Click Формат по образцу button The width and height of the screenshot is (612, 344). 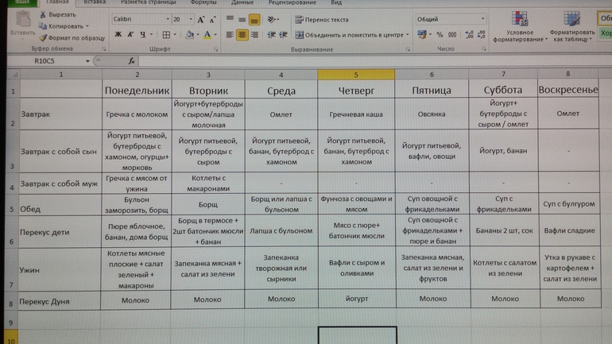(x=72, y=38)
